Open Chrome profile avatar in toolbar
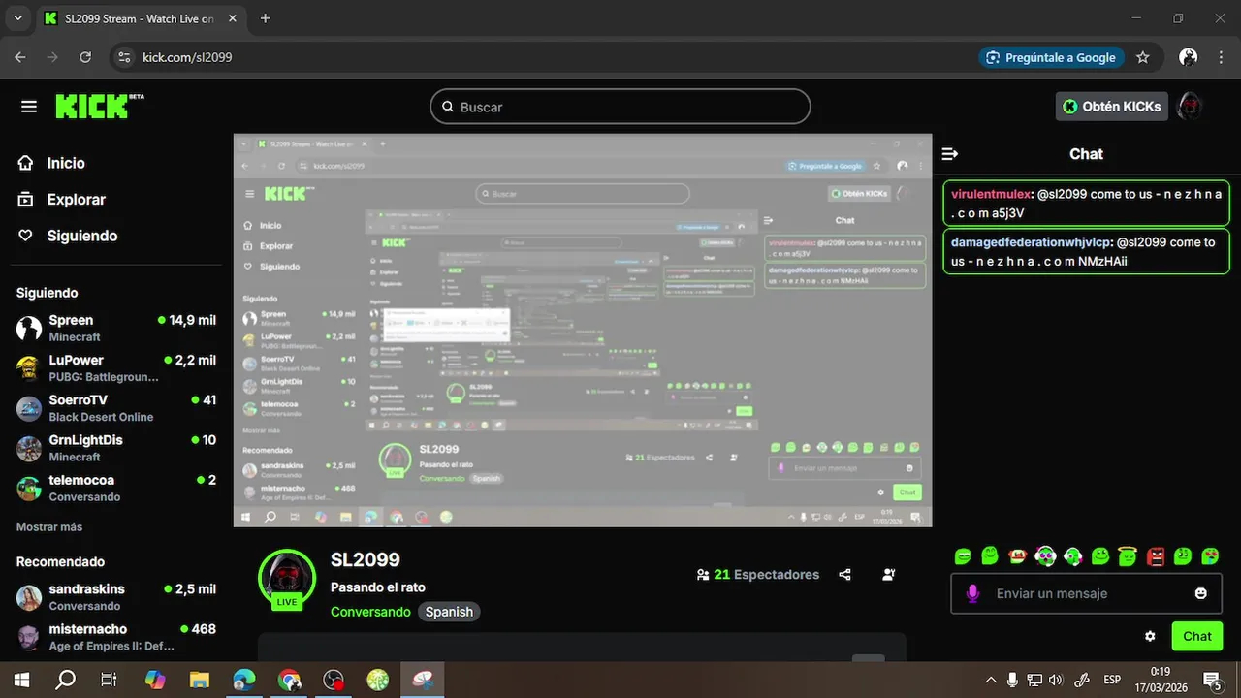This screenshot has width=1241, height=698. 1188,57
